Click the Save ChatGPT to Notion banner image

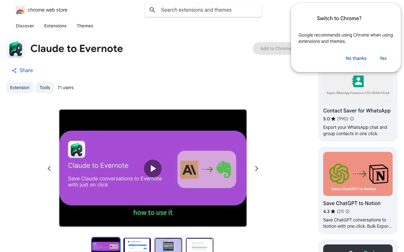[358, 174]
